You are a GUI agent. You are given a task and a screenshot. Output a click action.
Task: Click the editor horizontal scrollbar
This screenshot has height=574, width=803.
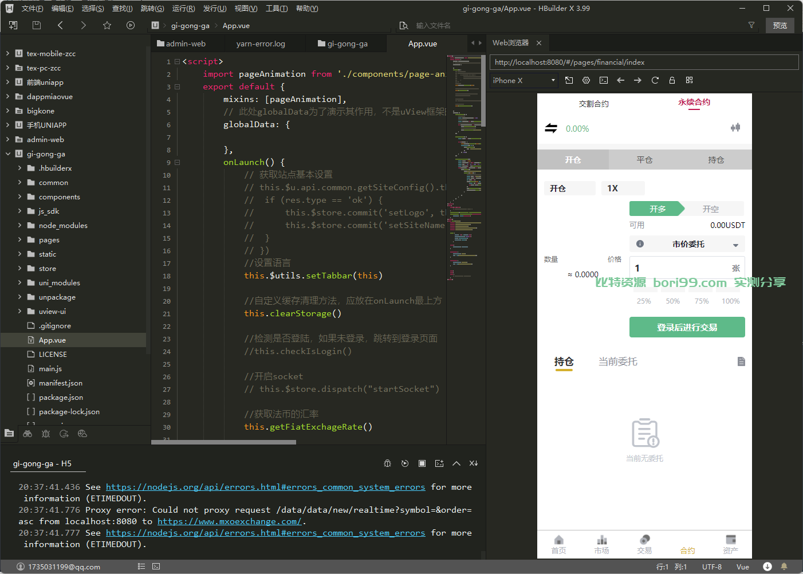[224, 442]
